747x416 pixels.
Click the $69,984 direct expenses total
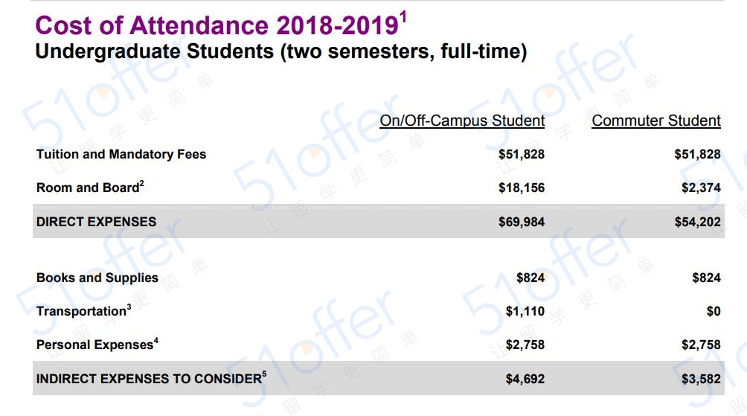(521, 222)
